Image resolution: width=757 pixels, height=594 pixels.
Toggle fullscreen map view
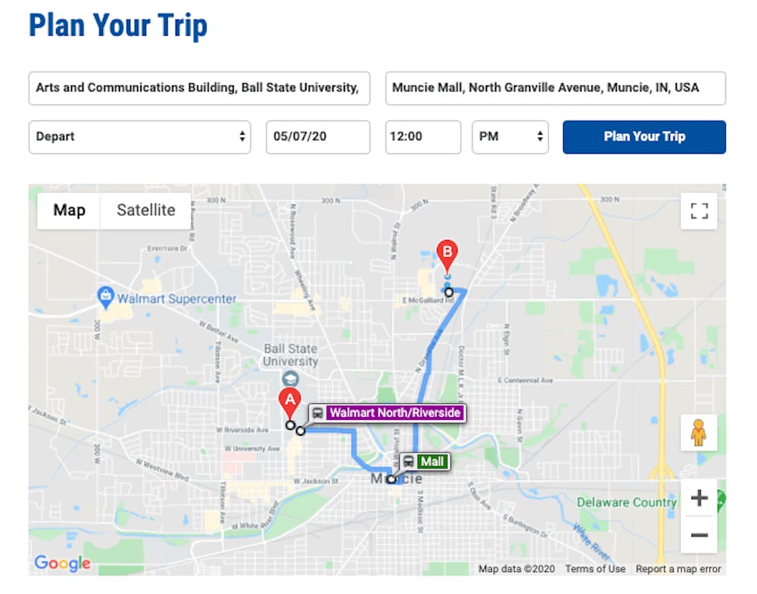click(699, 210)
